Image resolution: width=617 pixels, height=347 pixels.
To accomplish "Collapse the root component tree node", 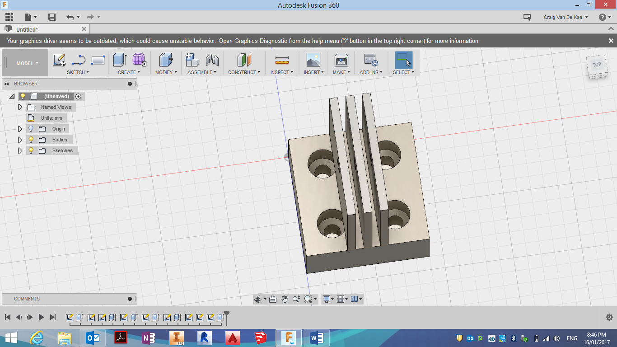I will click(12, 97).
